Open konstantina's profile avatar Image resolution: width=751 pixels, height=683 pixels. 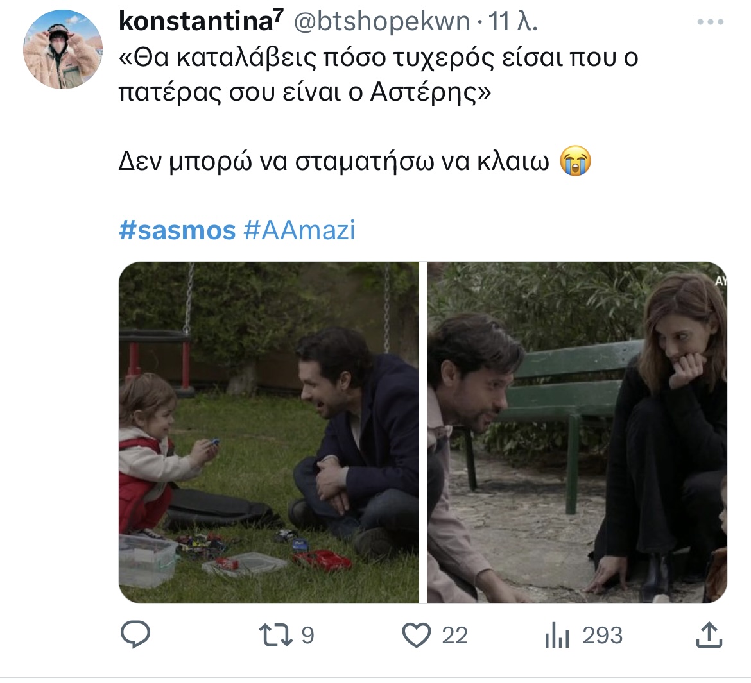coord(63,49)
